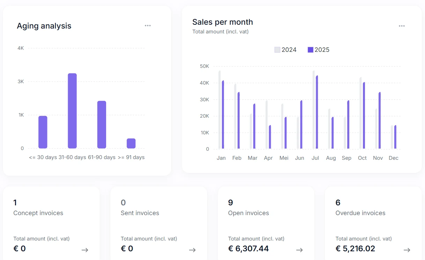Image resolution: width=425 pixels, height=260 pixels.
Task: Open the Sent invoices link
Action: (x=140, y=213)
